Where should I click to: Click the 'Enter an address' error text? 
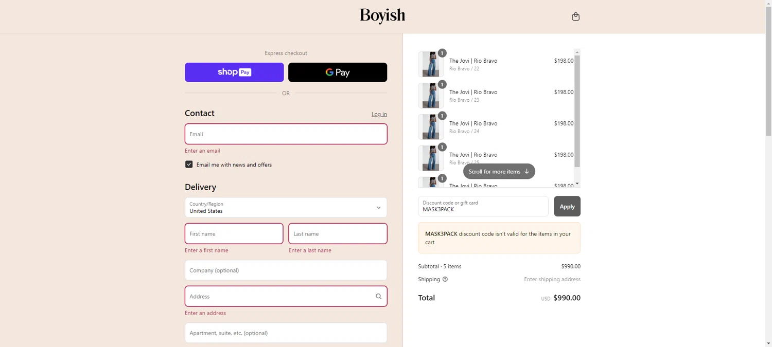pyautogui.click(x=205, y=313)
